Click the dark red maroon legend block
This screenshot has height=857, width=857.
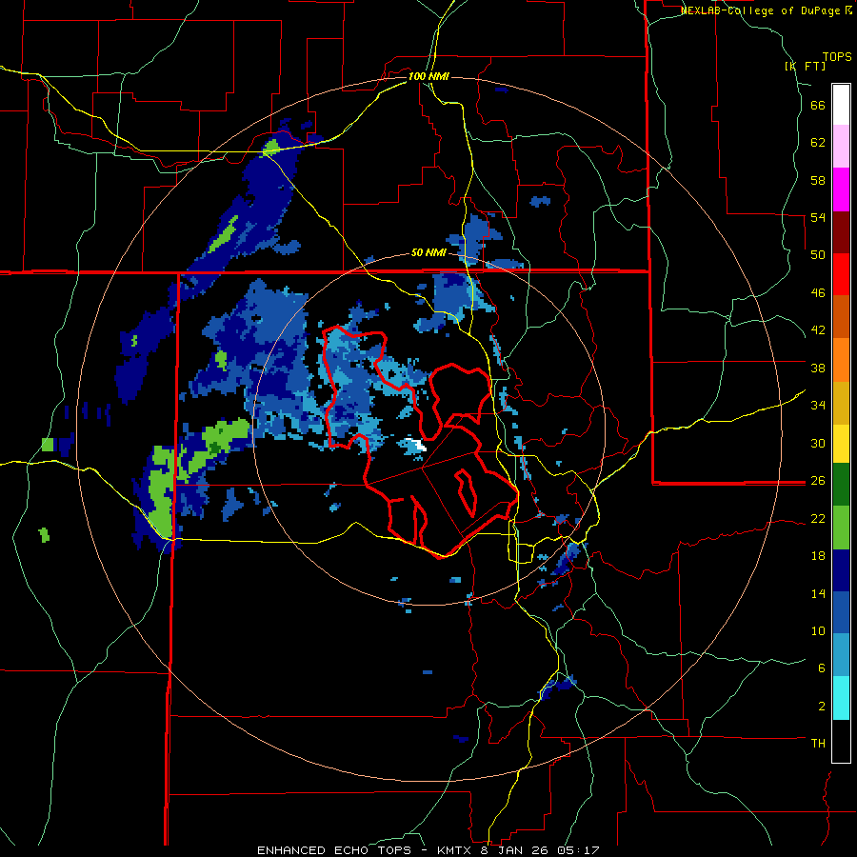click(x=841, y=232)
